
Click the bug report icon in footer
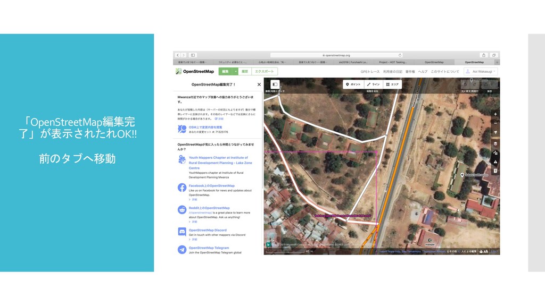(x=481, y=251)
